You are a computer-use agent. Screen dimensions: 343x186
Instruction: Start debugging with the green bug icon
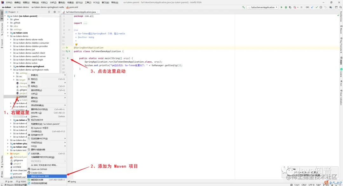286,7
